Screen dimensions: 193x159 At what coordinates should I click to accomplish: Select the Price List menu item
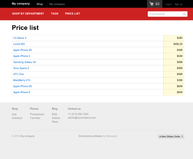tap(73, 14)
